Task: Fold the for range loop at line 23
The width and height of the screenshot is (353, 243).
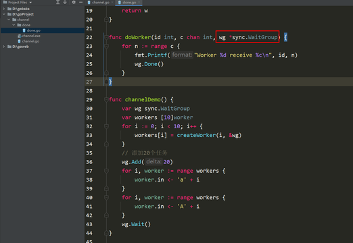Action: pyautogui.click(x=106, y=47)
